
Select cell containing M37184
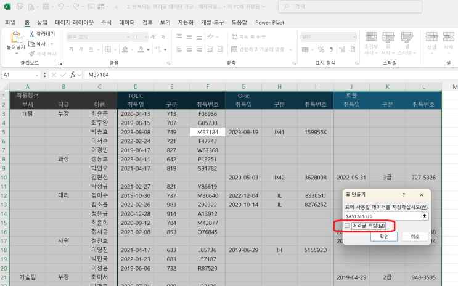[207, 132]
